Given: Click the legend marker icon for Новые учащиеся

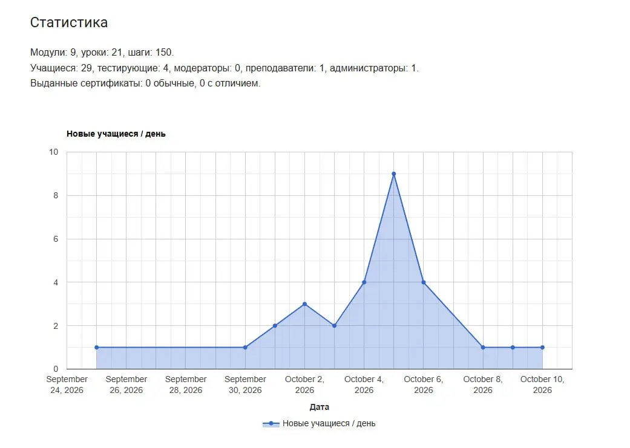Looking at the screenshot, I should pyautogui.click(x=271, y=423).
